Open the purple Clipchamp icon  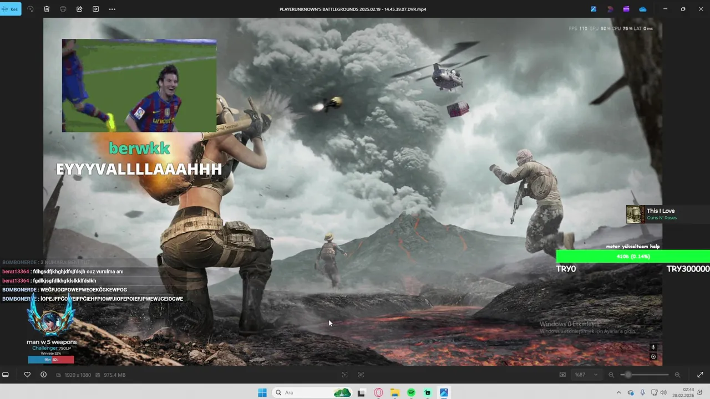click(x=626, y=9)
